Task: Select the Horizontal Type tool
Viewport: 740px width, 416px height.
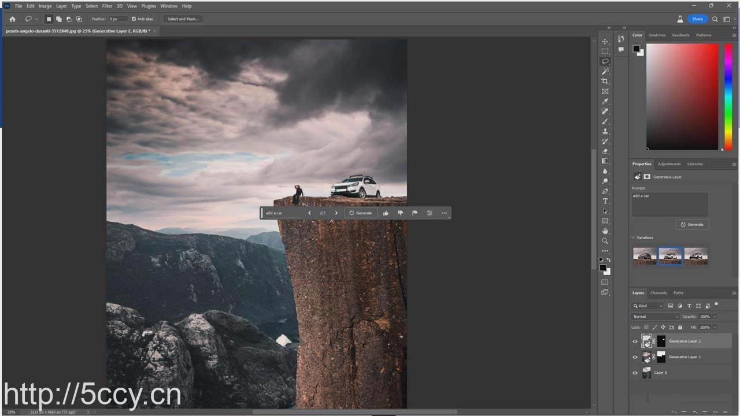Action: [x=605, y=201]
